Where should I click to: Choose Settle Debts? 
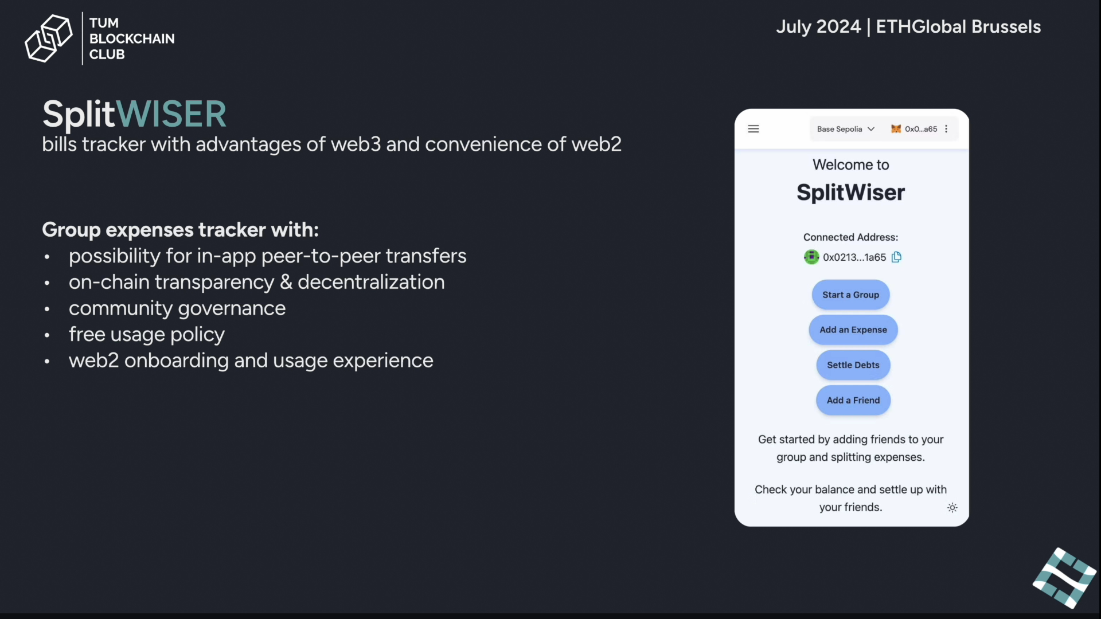(x=853, y=365)
